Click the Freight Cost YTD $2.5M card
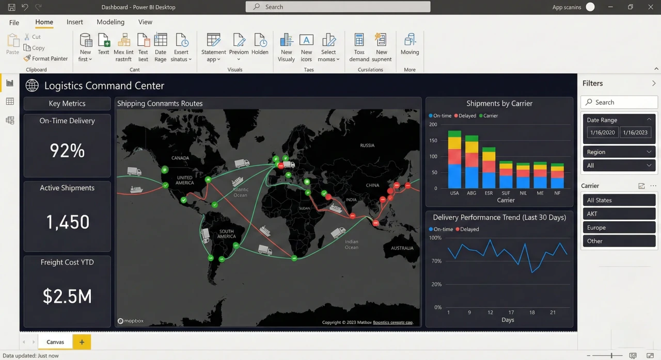Screen dimensions: 661x360 pos(67,291)
